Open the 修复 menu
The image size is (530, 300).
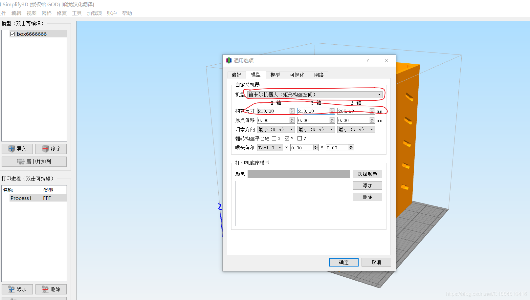click(x=62, y=13)
